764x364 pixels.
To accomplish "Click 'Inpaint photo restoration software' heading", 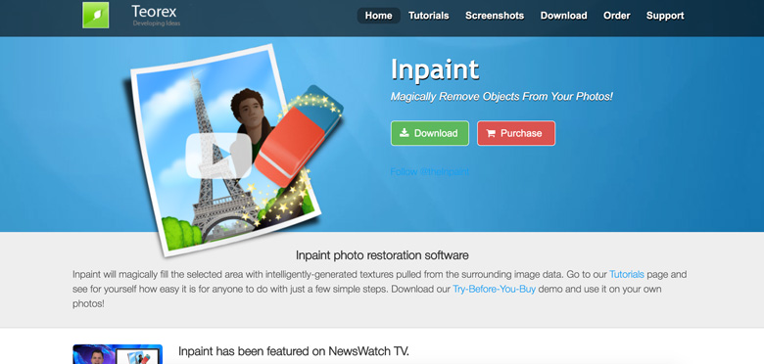I will pos(382,255).
